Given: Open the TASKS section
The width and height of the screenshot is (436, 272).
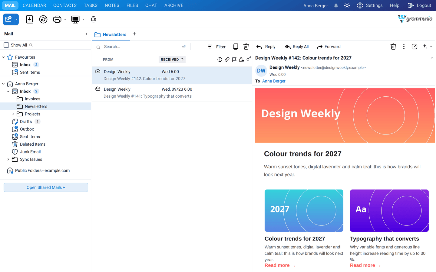Looking at the screenshot, I should click(x=91, y=5).
